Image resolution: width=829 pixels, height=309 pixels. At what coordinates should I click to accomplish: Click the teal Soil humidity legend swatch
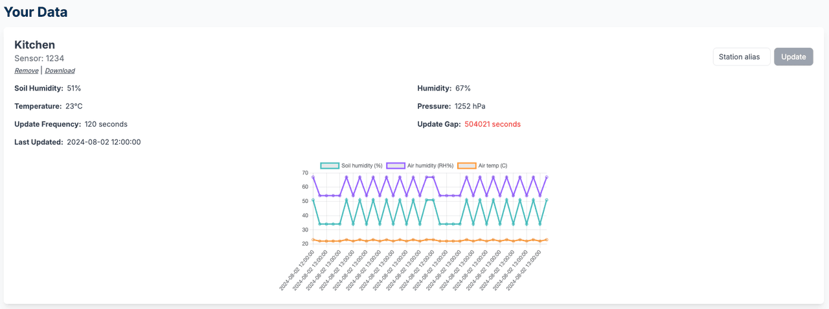[330, 166]
